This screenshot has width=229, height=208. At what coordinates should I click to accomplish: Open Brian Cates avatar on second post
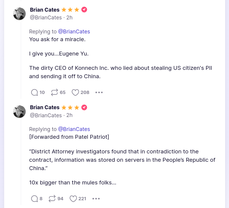tap(19, 111)
